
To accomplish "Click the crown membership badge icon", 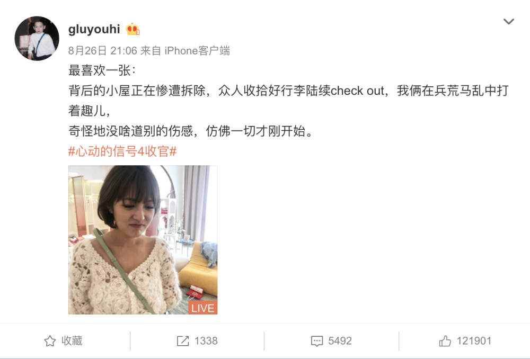I will click(132, 29).
